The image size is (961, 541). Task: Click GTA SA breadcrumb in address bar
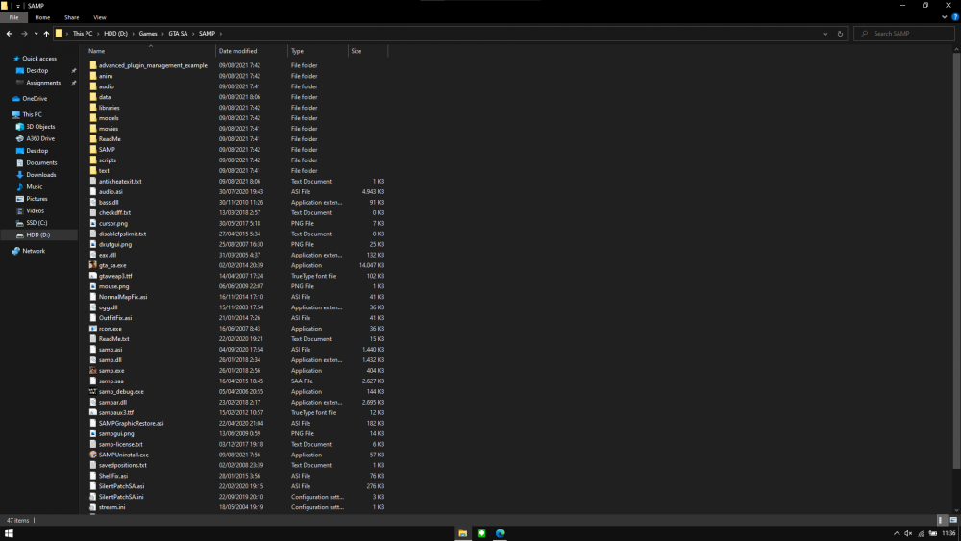coord(179,34)
